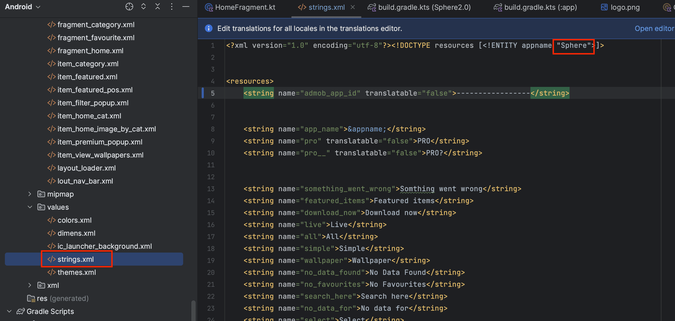
Task: Click the Expand All arrows icon
Action: coord(143,7)
